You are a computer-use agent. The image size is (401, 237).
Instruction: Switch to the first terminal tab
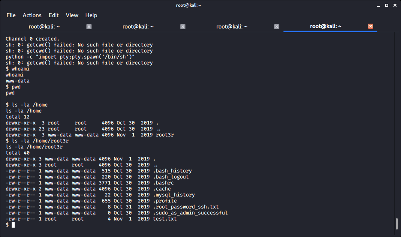pyautogui.click(x=44, y=27)
